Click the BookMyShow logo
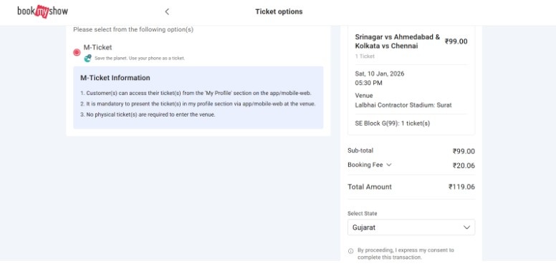Screen dimensions: 556x266 (42, 11)
